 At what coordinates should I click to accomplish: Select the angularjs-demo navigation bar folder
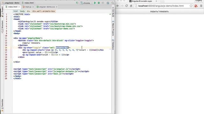click(x=11, y=3)
